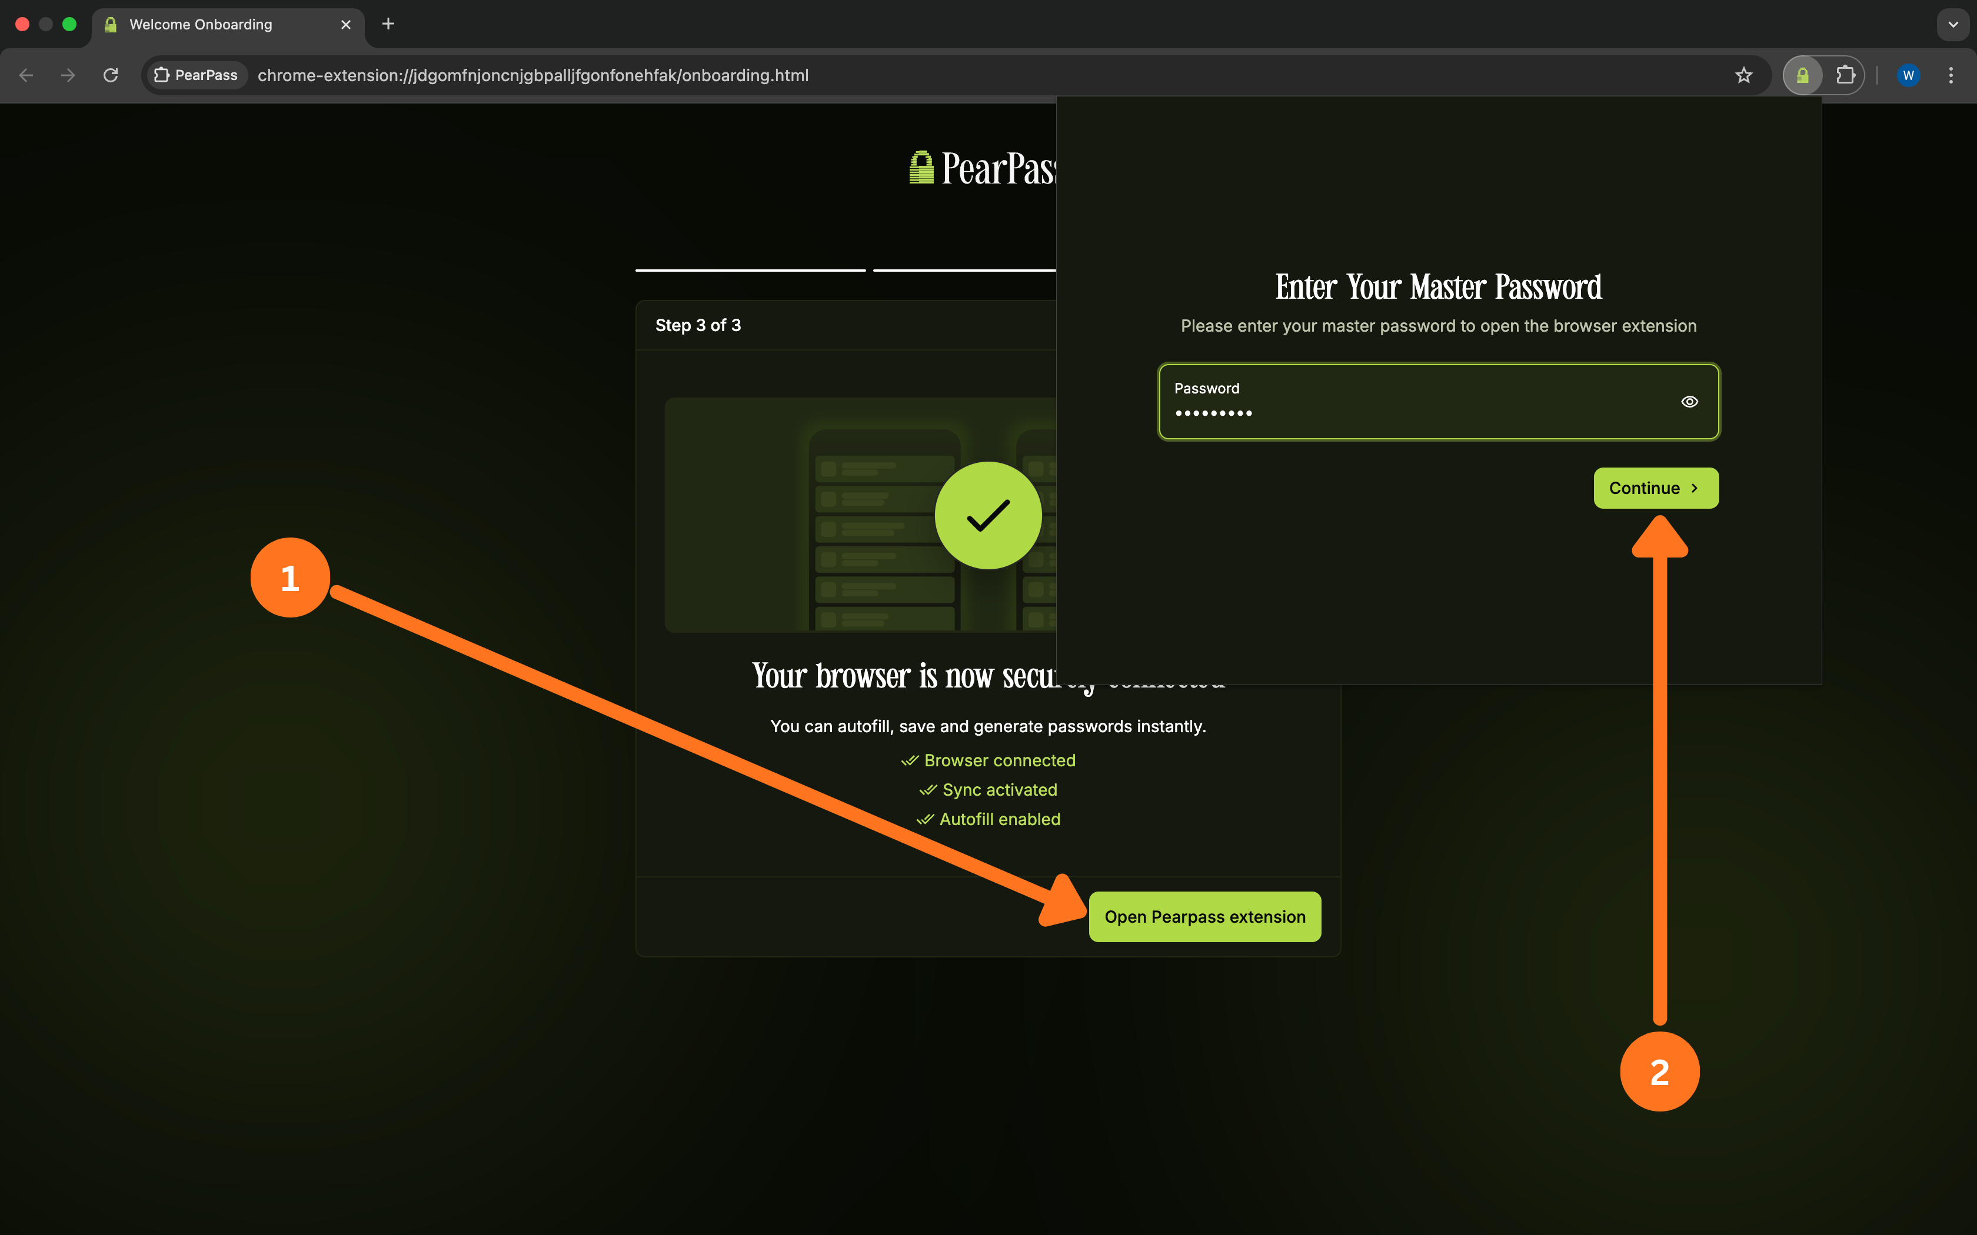Click the first onboarding progress bar segment
This screenshot has width=1977, height=1235.
(x=750, y=269)
